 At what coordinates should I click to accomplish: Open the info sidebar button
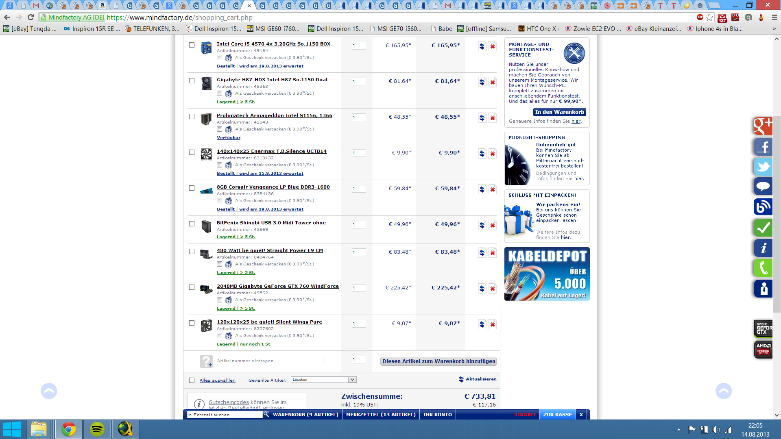tap(763, 248)
